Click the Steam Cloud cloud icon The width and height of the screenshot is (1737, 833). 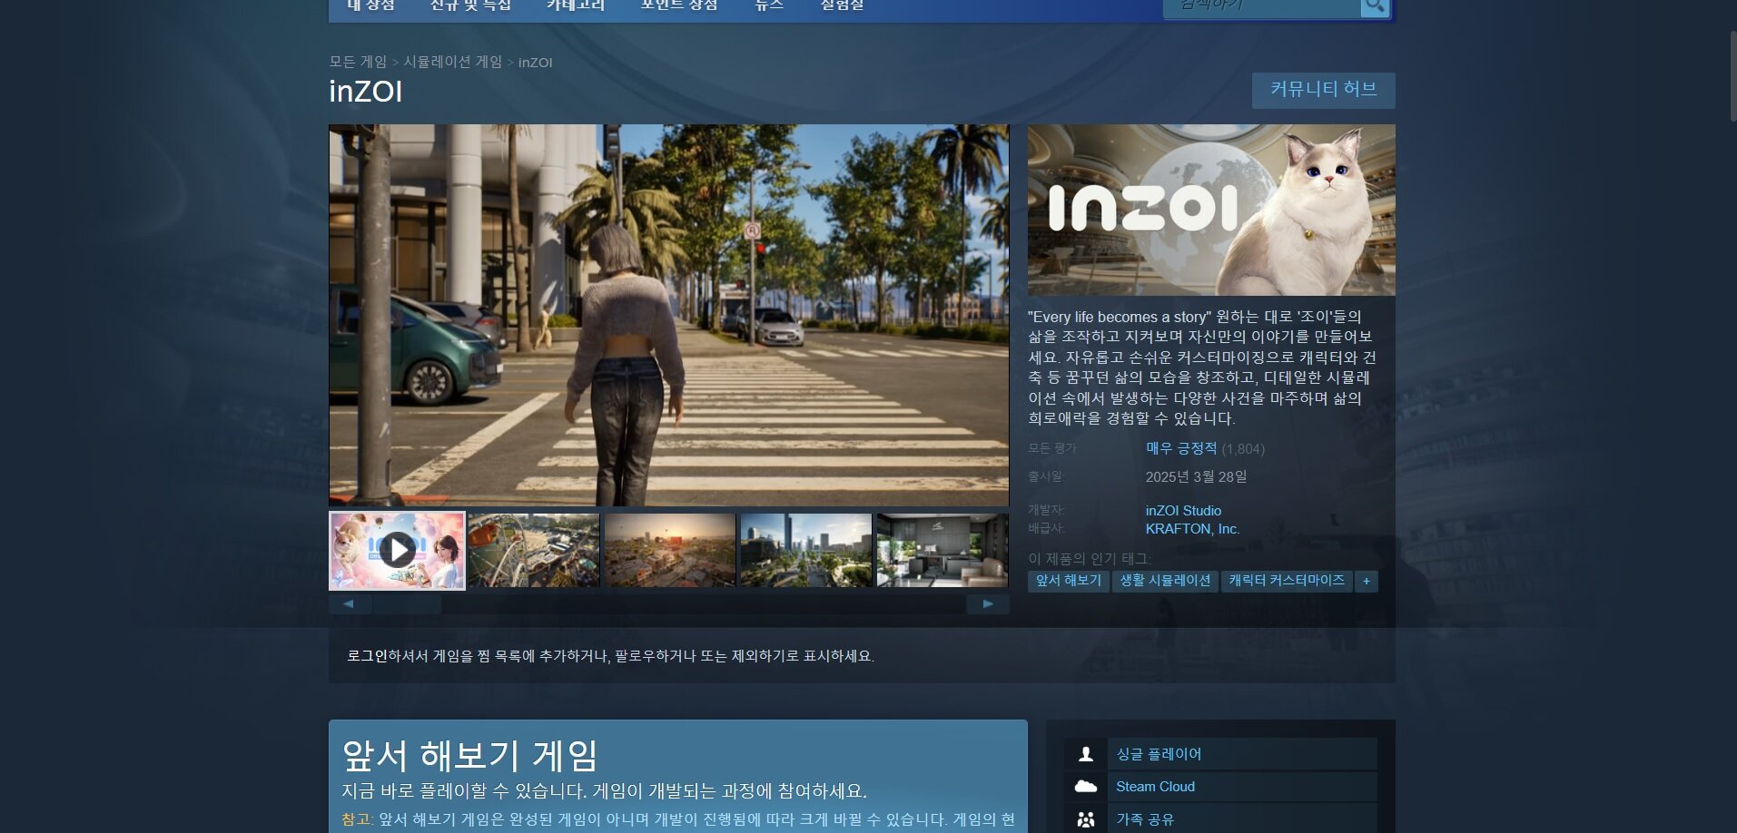(x=1085, y=787)
